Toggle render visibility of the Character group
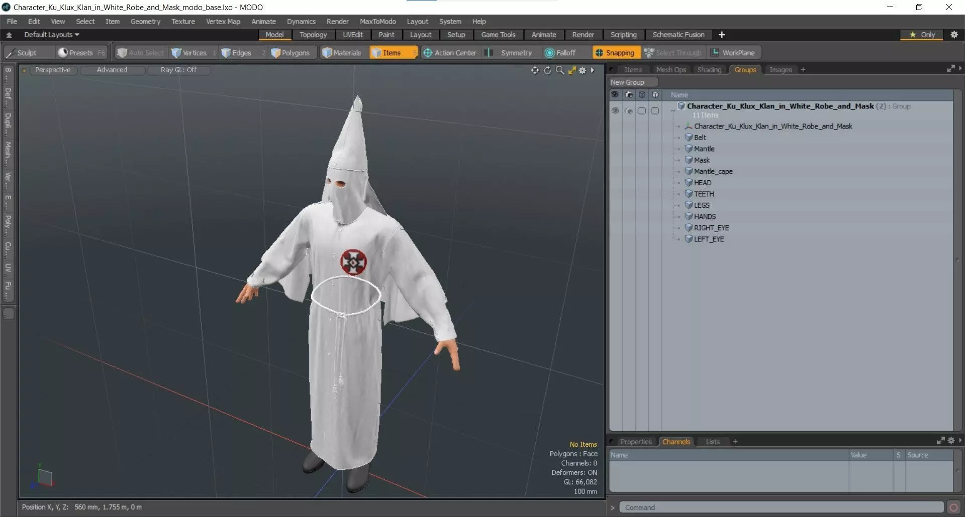Viewport: 965px width, 517px height. coord(629,110)
